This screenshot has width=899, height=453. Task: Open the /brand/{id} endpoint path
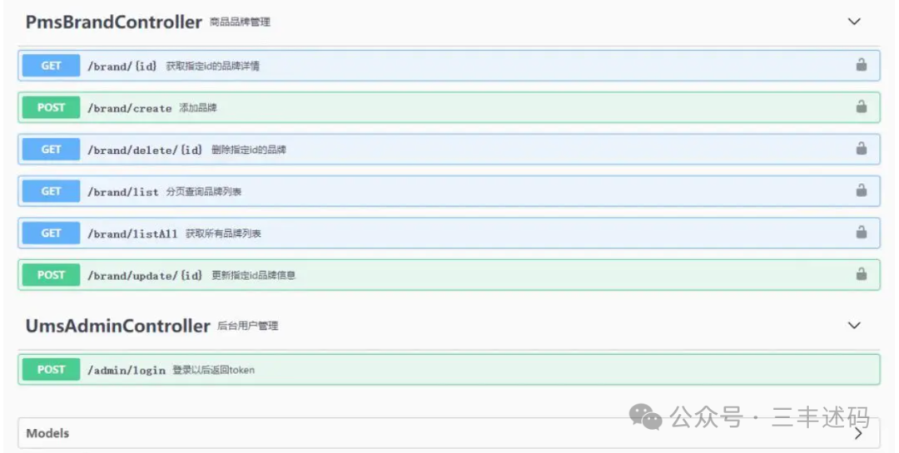[122, 66]
